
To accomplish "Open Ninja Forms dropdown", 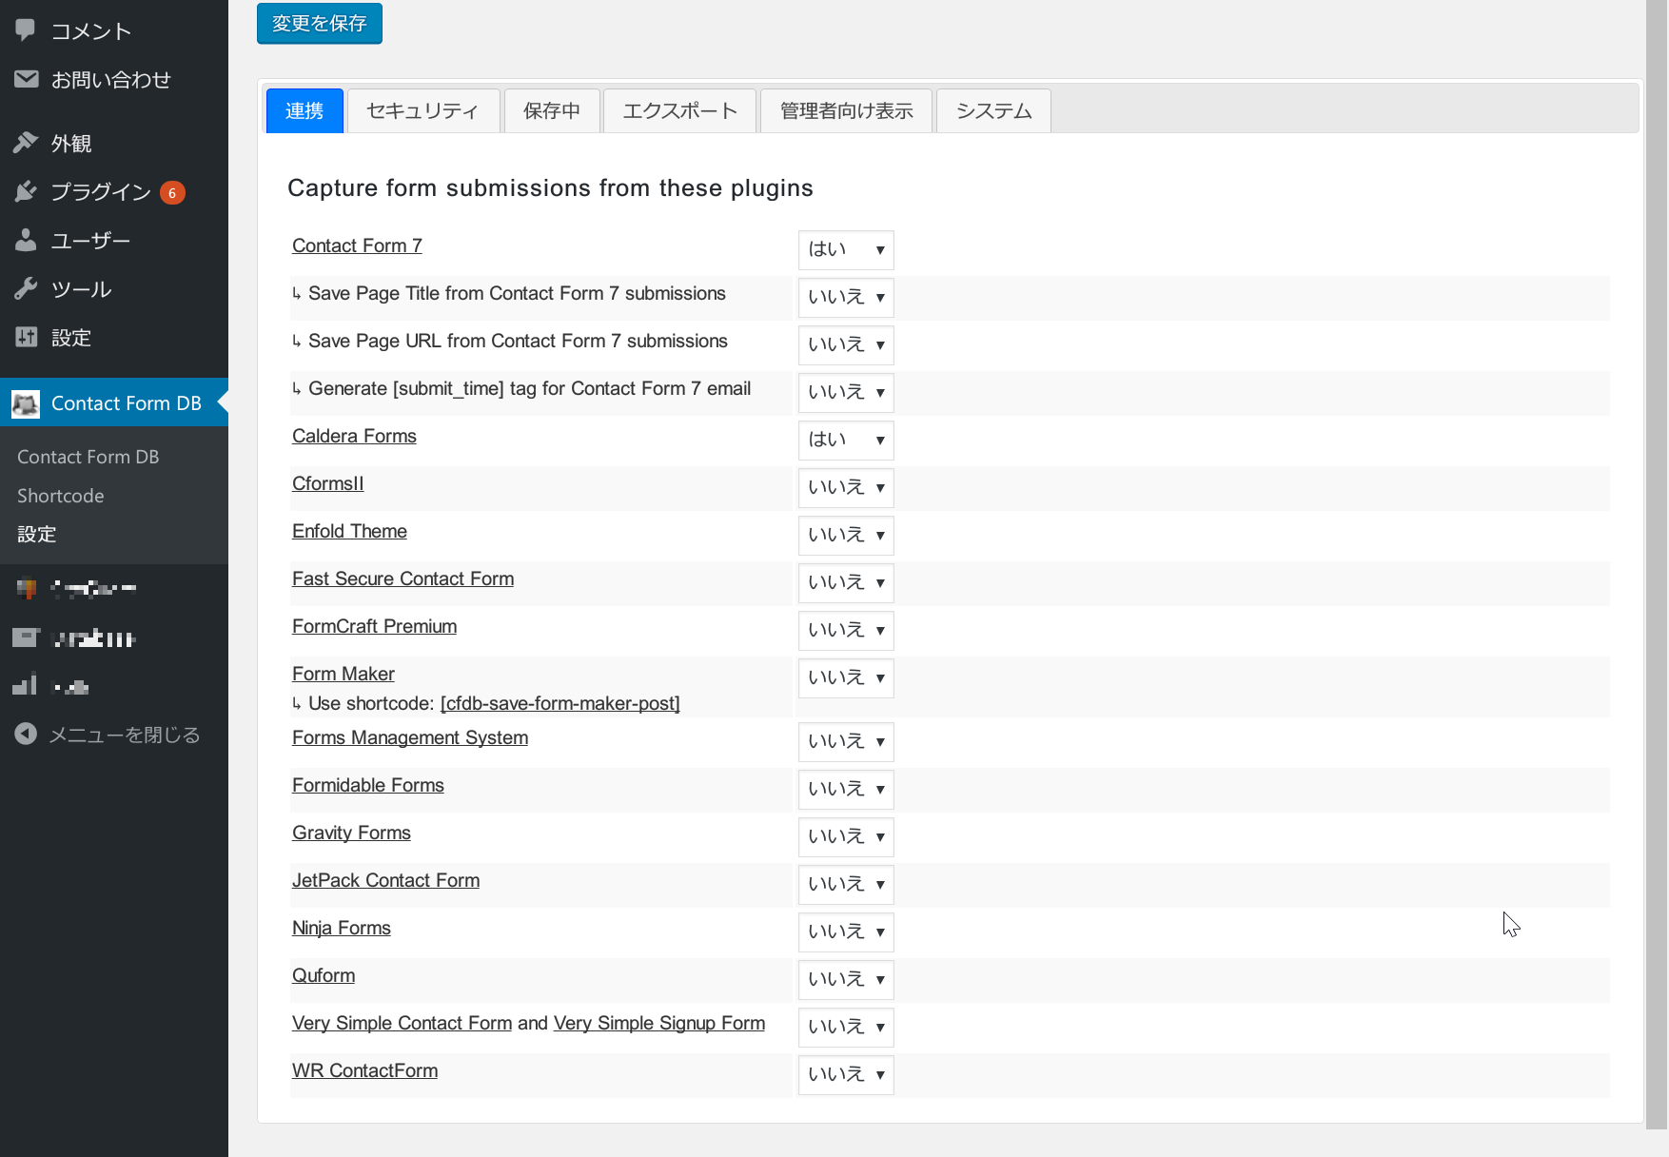I will point(846,931).
